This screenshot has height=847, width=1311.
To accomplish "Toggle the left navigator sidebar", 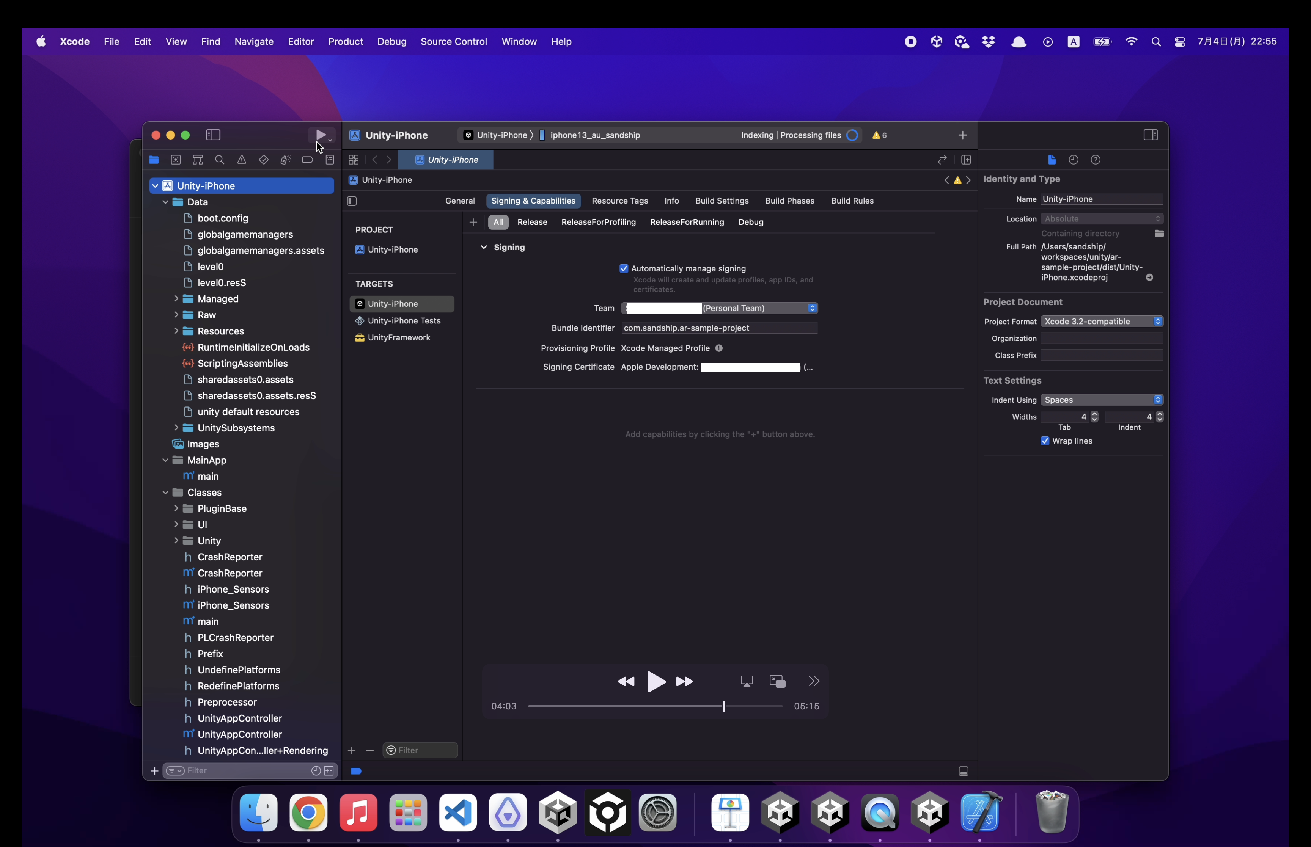I will point(213,135).
